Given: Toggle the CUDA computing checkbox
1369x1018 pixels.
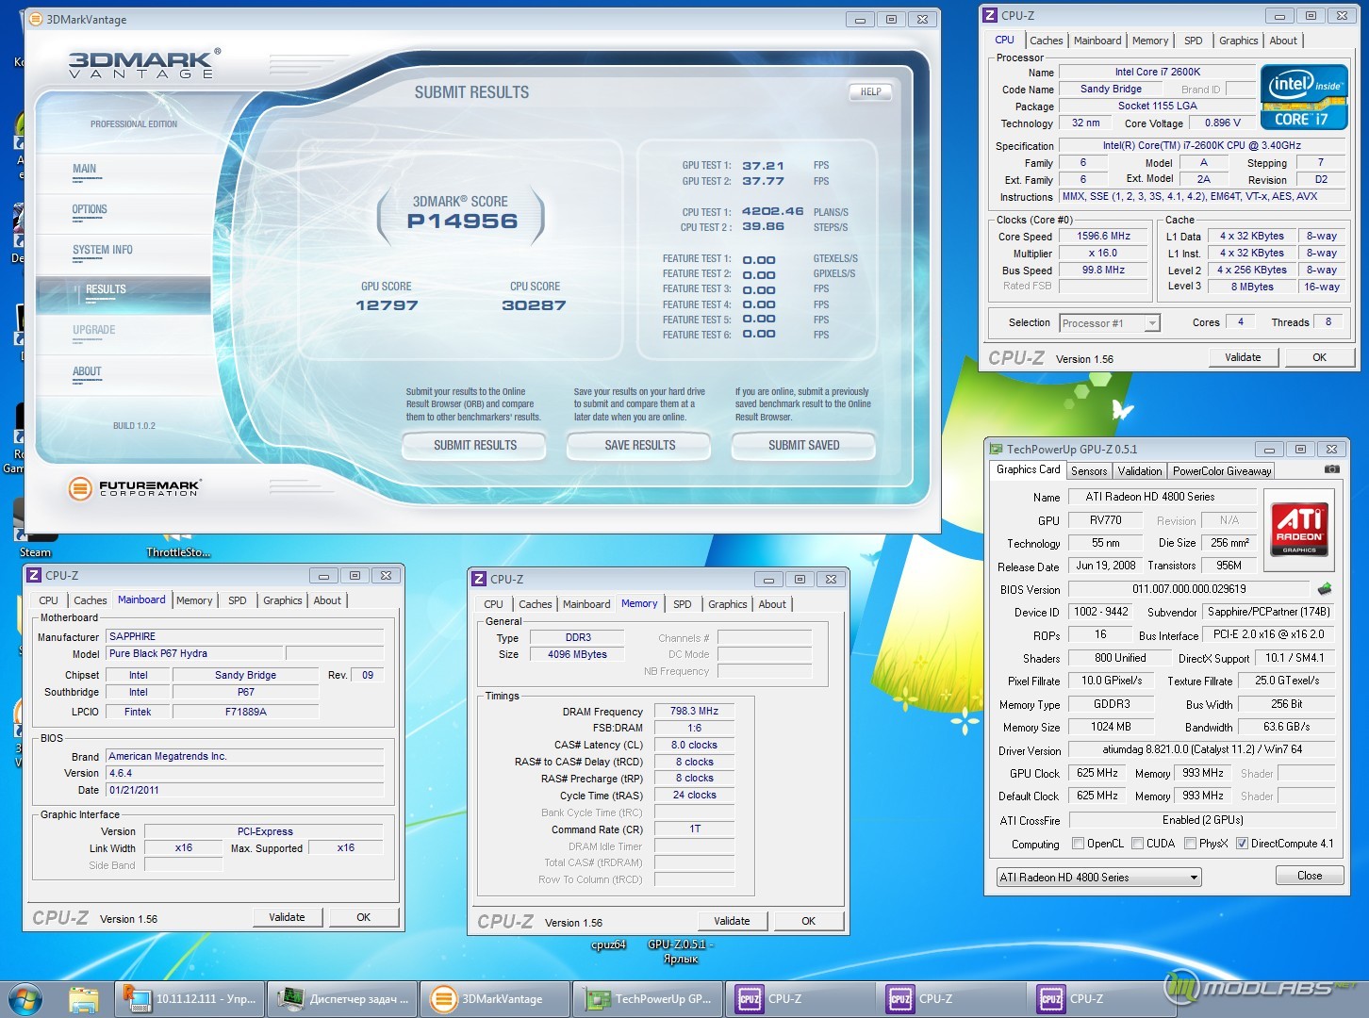Looking at the screenshot, I should click(1138, 844).
